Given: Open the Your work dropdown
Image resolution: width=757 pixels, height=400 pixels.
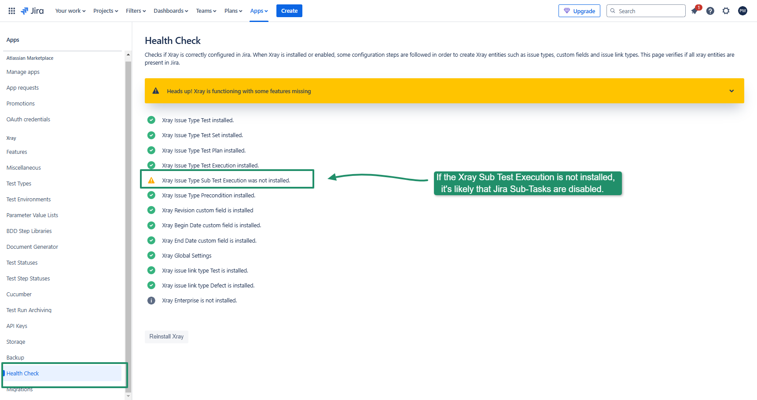Looking at the screenshot, I should [x=70, y=11].
